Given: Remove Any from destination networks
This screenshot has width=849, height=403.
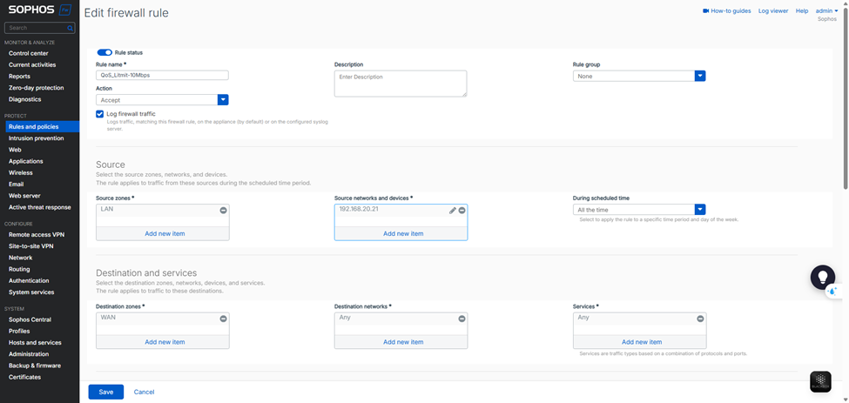Looking at the screenshot, I should click(462, 319).
